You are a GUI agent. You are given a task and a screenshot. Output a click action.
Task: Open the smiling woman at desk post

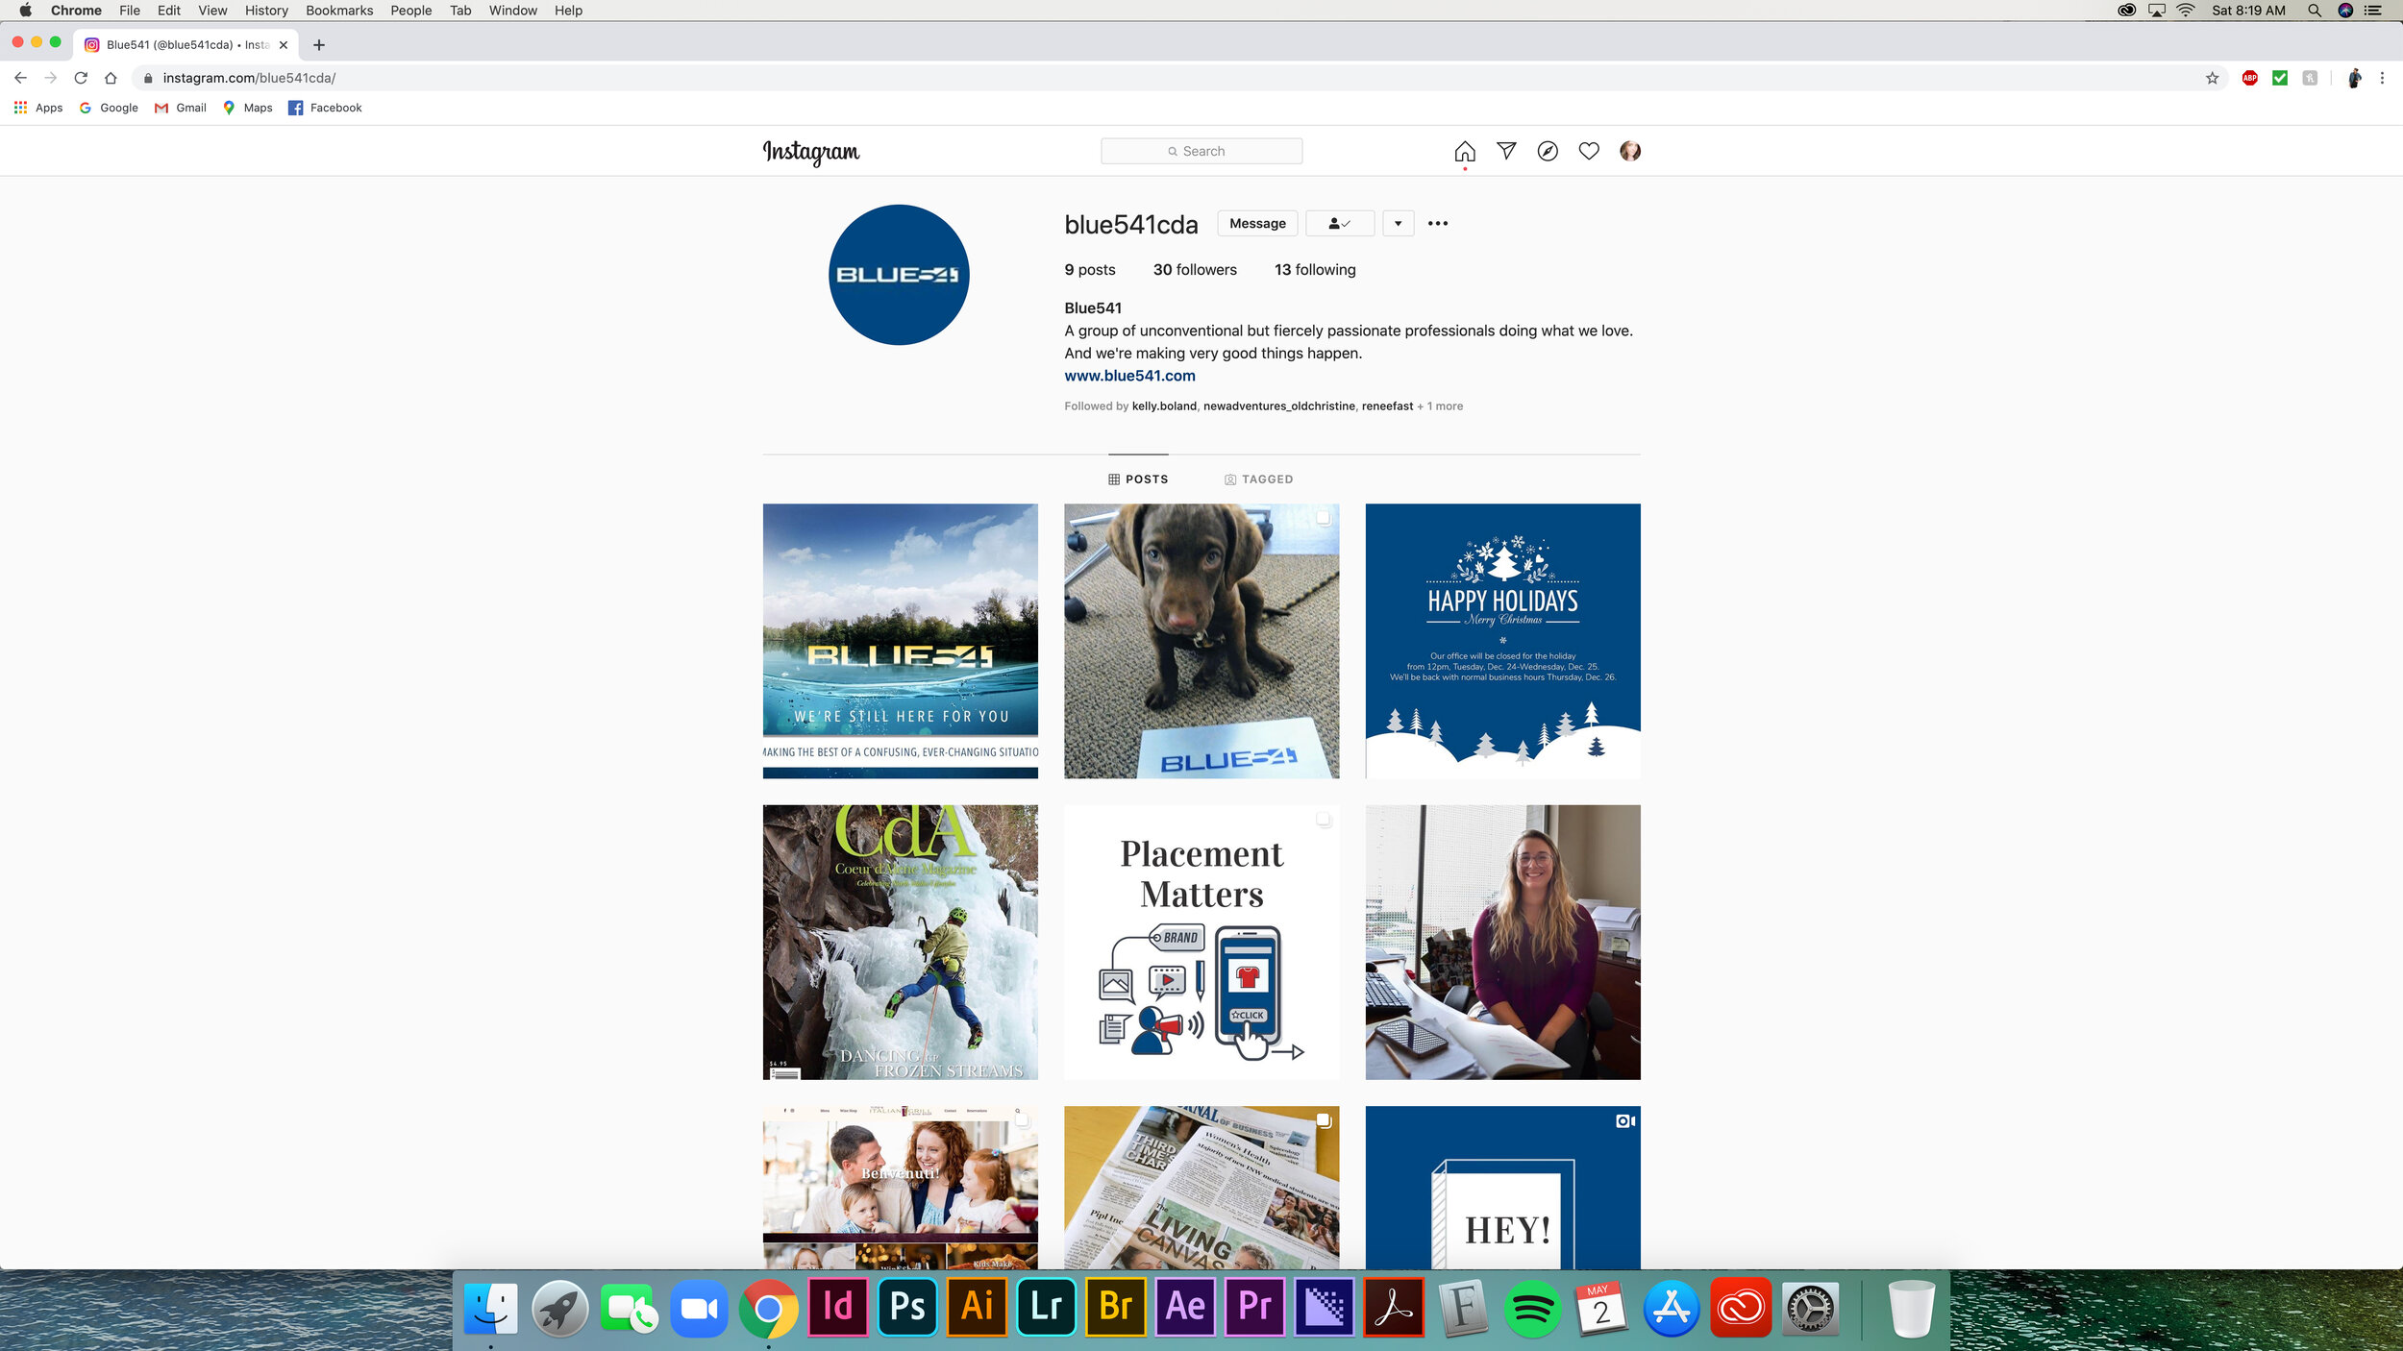[x=1502, y=942]
